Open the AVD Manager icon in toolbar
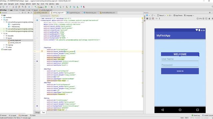 point(74,7)
